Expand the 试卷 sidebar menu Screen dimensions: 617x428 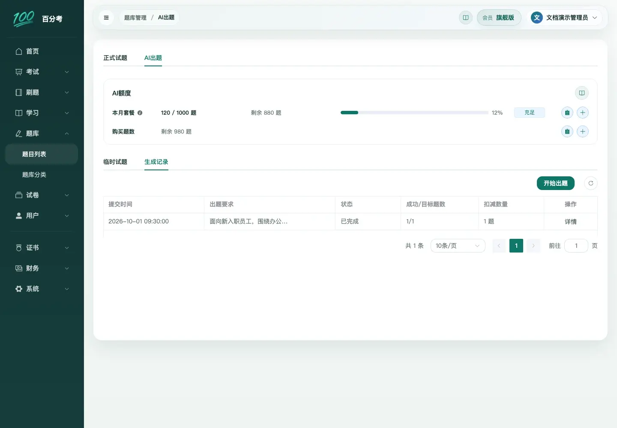point(42,195)
